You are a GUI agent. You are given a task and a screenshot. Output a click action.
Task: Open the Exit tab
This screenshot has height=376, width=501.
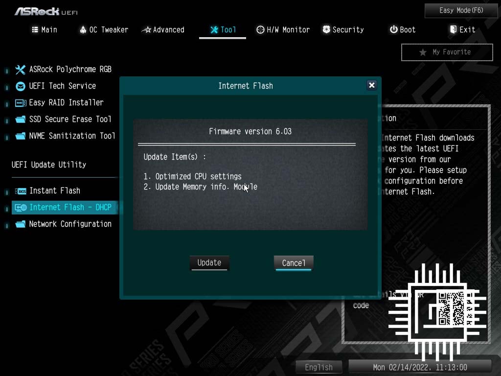[x=462, y=30]
